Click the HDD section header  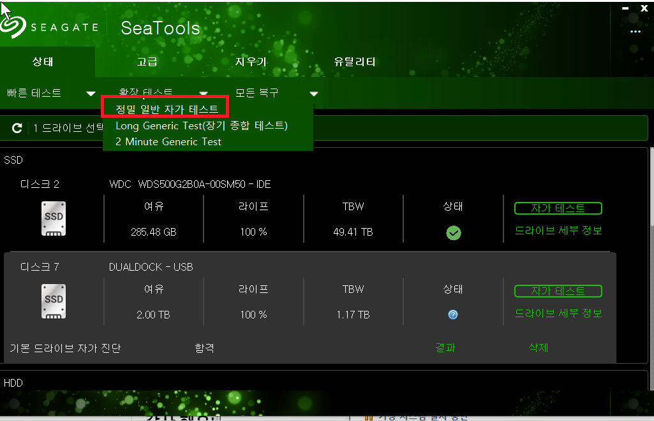(13, 383)
